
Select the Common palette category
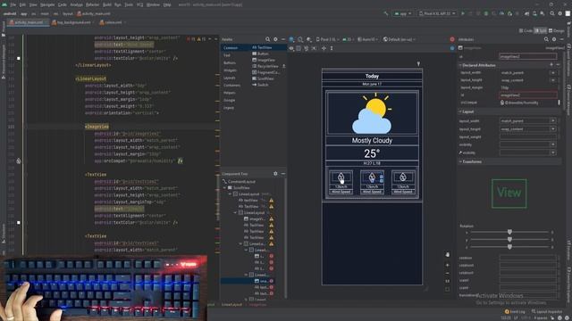(231, 47)
